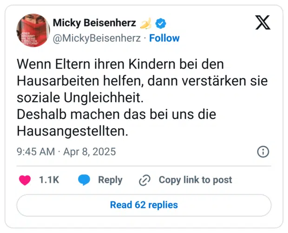Image resolution: width=288 pixels, height=233 pixels.
Task: Open the 9:45 AM timestamp
Action: click(x=36, y=152)
